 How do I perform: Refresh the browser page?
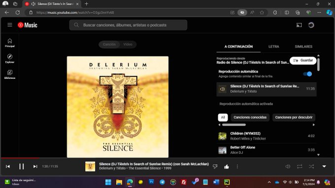click(18, 13)
